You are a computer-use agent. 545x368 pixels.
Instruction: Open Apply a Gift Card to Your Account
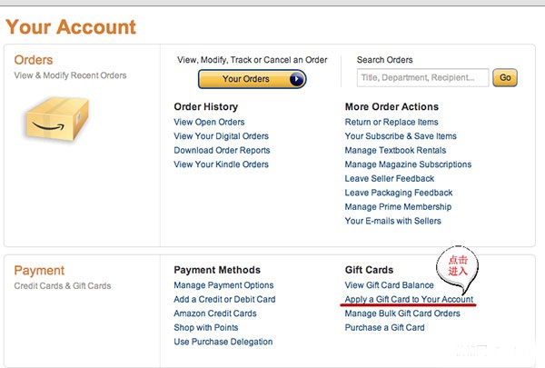click(409, 300)
